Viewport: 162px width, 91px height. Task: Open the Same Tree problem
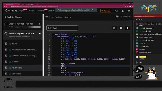[x=16, y=74]
